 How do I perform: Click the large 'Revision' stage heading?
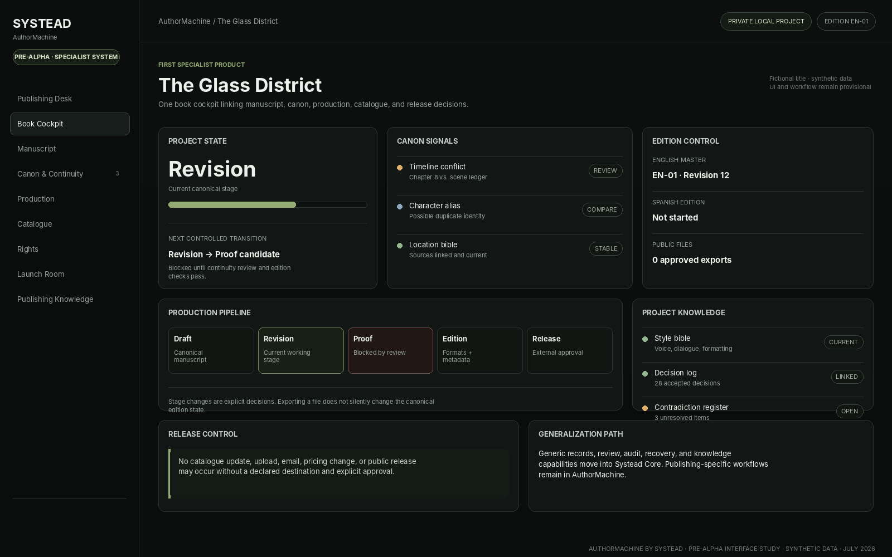point(212,169)
